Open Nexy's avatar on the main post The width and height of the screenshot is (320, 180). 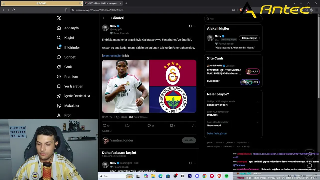click(105, 28)
